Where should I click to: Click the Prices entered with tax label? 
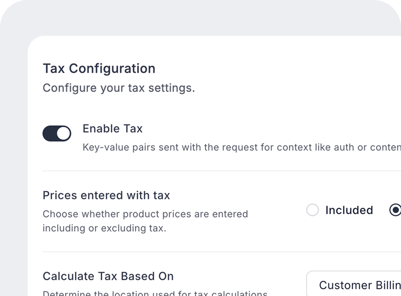coord(106,196)
